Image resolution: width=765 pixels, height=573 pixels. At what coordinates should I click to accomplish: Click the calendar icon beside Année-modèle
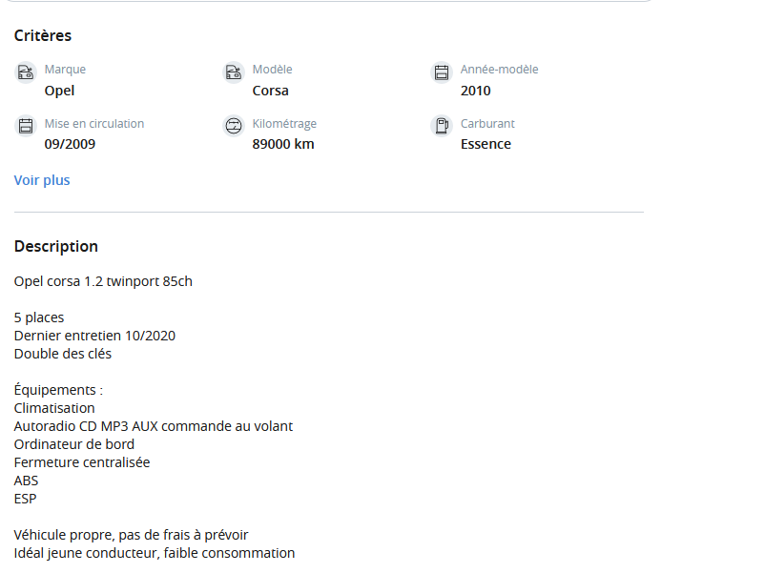tap(442, 72)
